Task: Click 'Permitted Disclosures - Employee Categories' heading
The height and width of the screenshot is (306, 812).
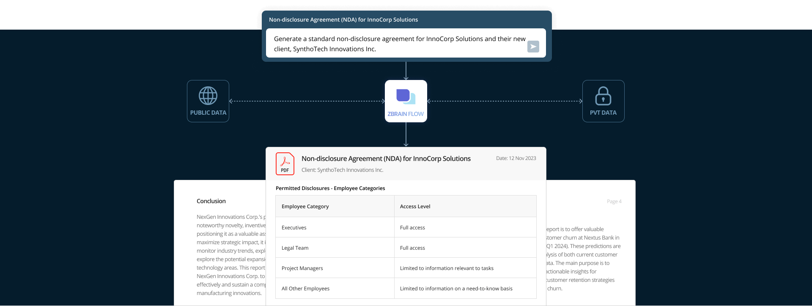Action: tap(330, 188)
